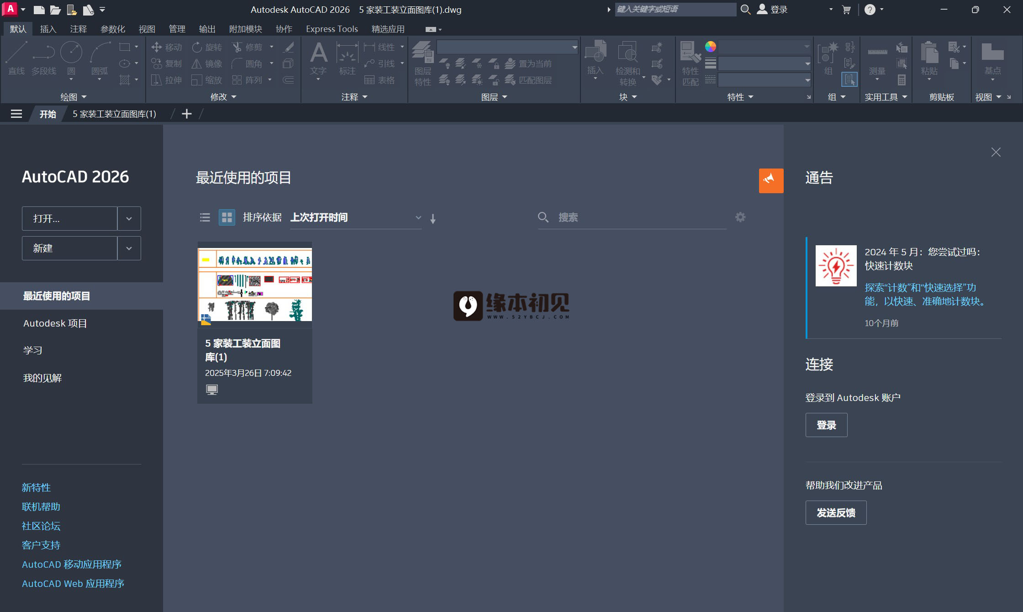This screenshot has width=1023, height=612.
Task: Click the Scale (缩放) tool
Action: tap(207, 80)
